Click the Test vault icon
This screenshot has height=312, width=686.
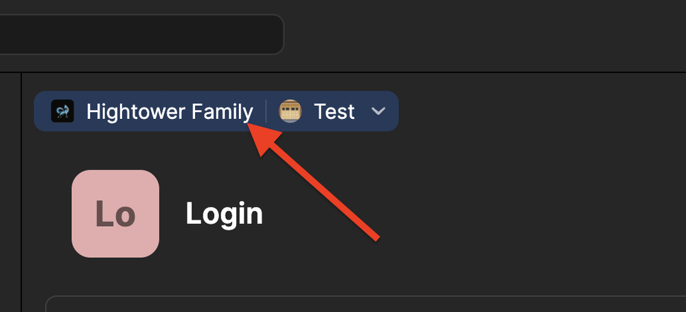coord(290,111)
